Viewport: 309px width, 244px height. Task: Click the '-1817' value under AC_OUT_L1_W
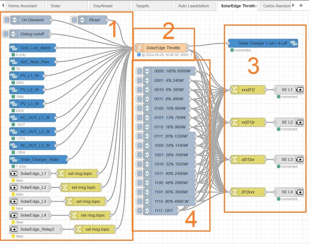[x=20, y=125]
